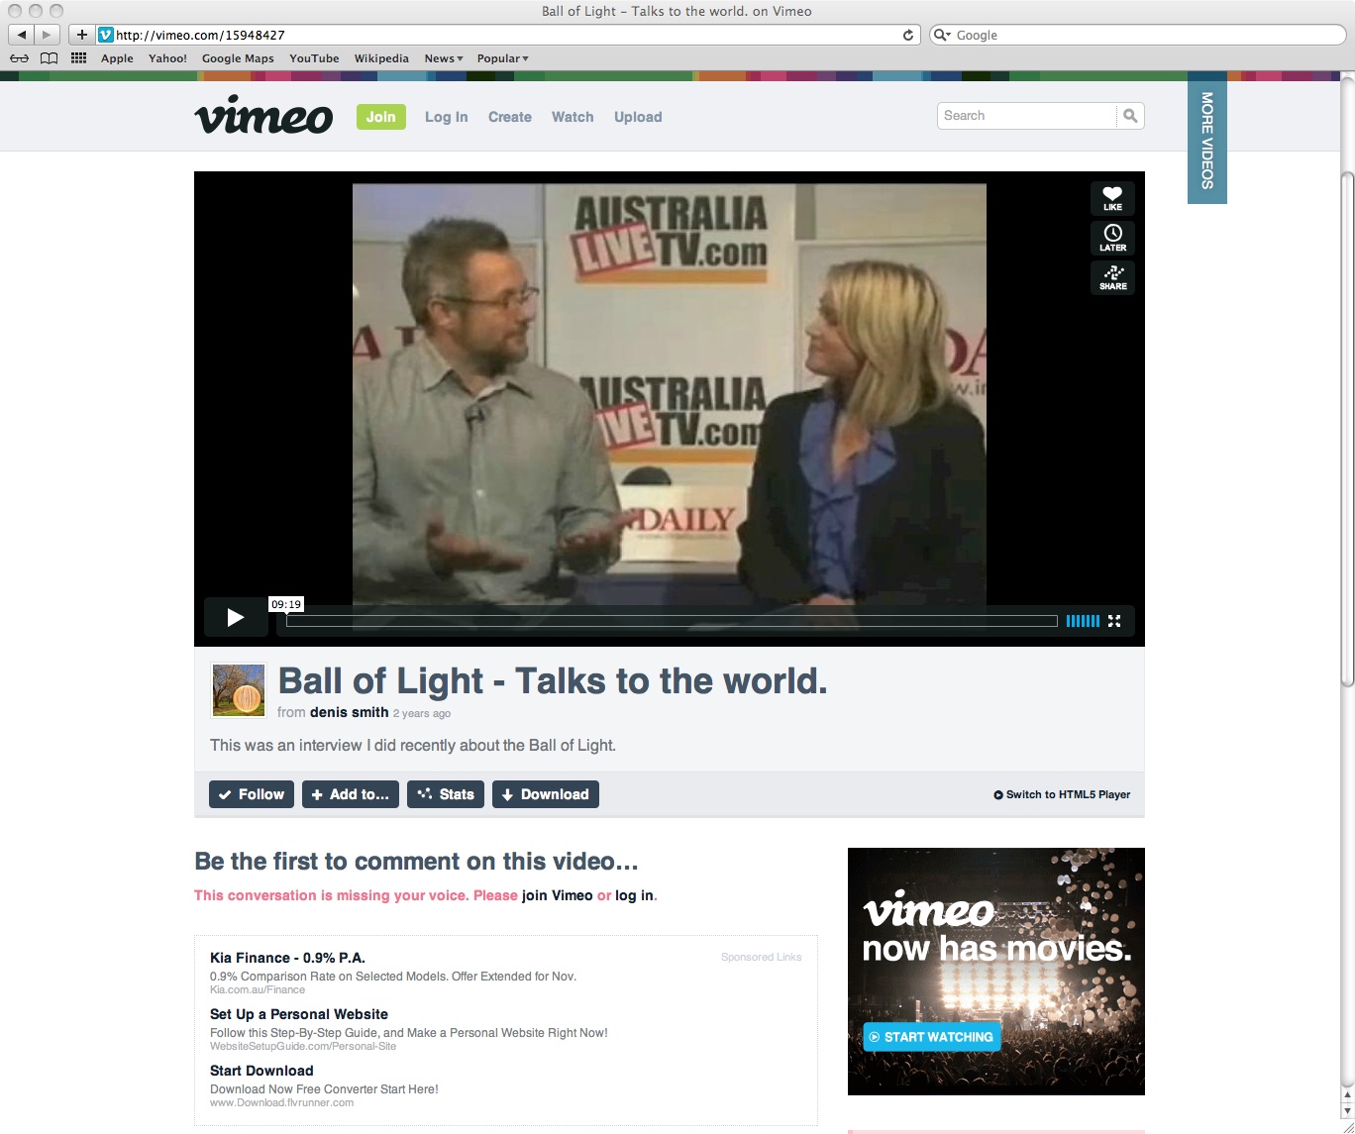Toggle fullscreen on the video player

coord(1114,621)
